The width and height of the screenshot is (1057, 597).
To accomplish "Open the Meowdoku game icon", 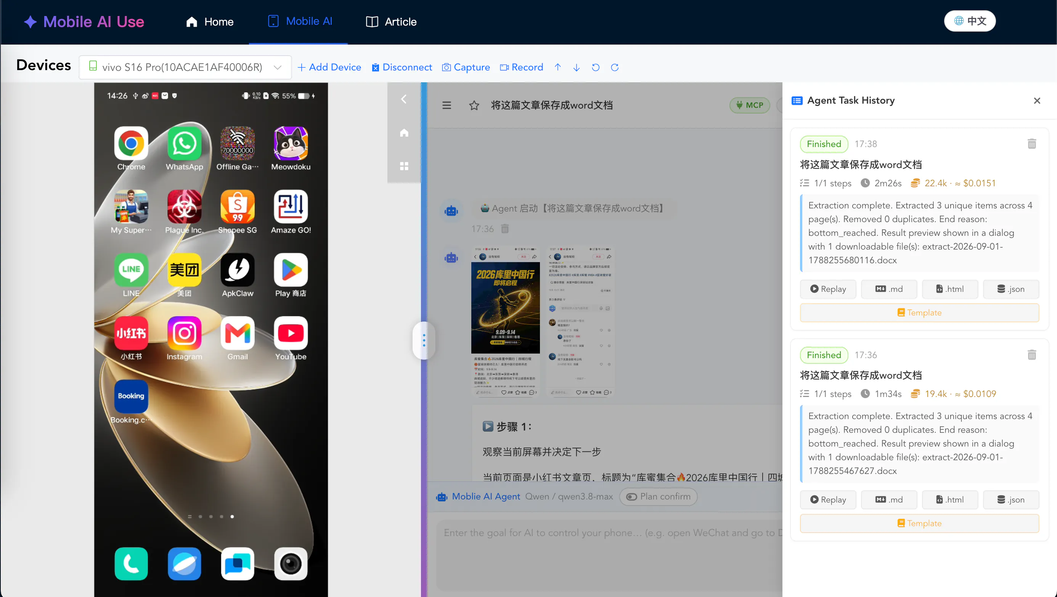I will tap(291, 144).
